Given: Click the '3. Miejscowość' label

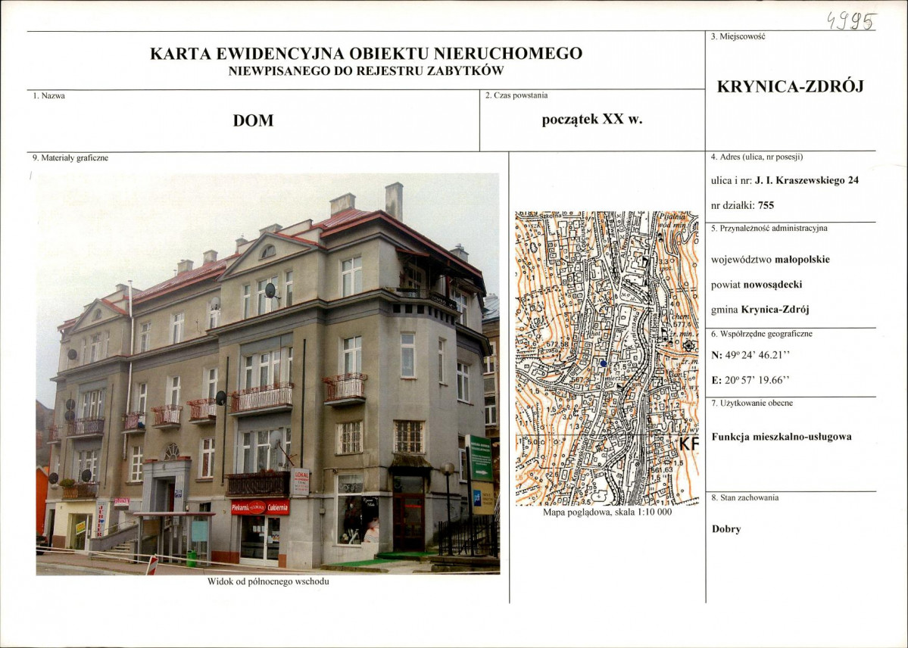Looking at the screenshot, I should [738, 36].
